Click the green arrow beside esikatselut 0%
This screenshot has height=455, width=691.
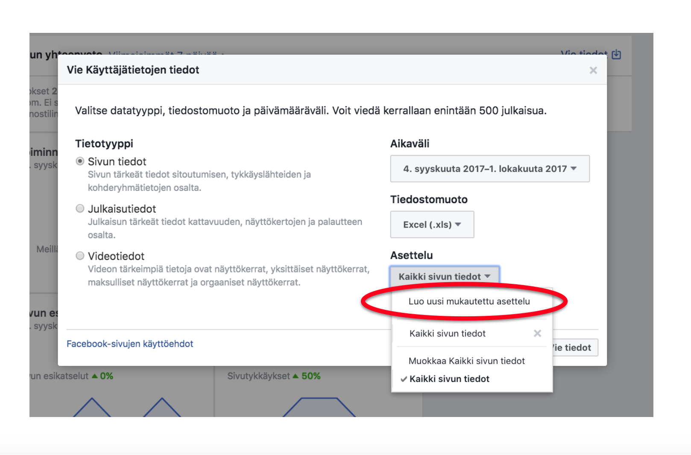pyautogui.click(x=95, y=376)
